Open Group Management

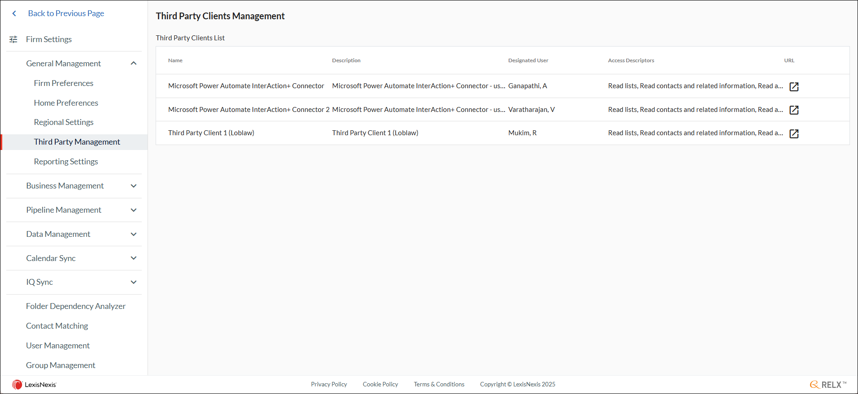tap(61, 365)
